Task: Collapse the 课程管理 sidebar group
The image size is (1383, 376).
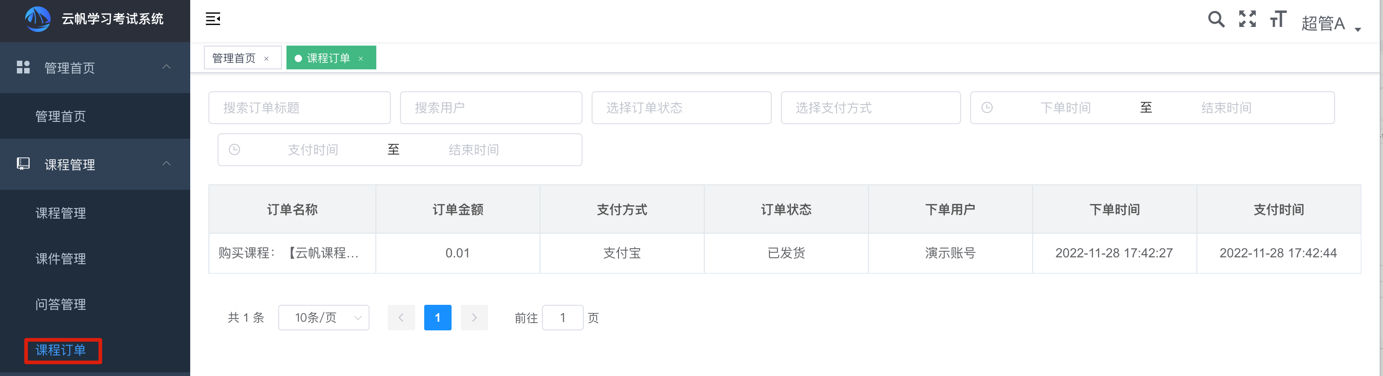Action: [166, 163]
